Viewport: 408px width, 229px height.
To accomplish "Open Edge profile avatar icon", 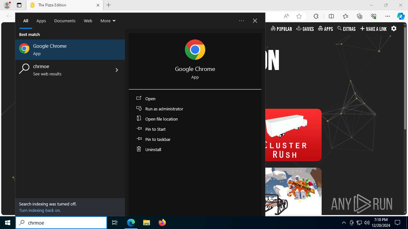I will pyautogui.click(x=7, y=5).
